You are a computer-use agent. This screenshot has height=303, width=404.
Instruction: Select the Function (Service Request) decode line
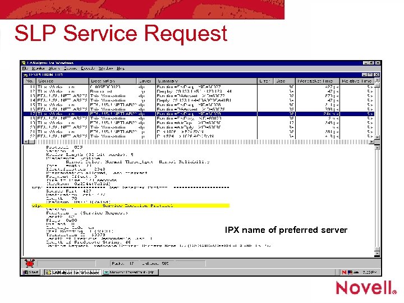tap(87, 213)
